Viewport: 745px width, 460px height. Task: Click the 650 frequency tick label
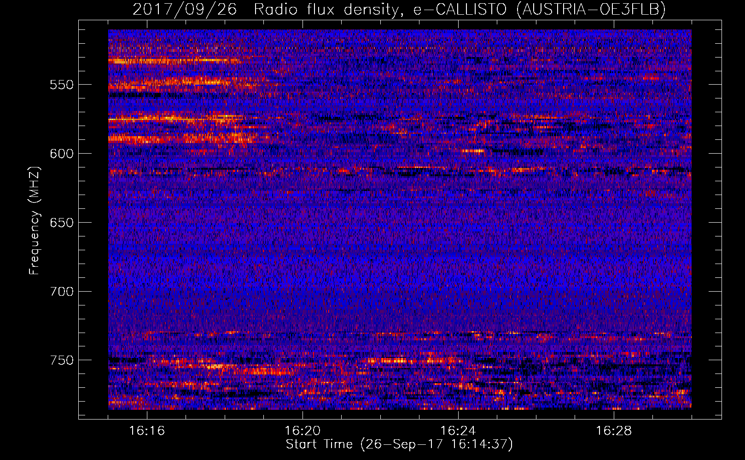pos(62,223)
